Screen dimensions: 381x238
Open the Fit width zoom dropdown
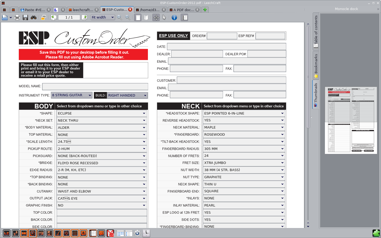[x=103, y=17]
